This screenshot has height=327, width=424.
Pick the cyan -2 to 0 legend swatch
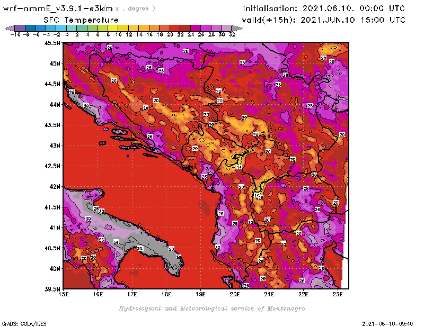61,28
